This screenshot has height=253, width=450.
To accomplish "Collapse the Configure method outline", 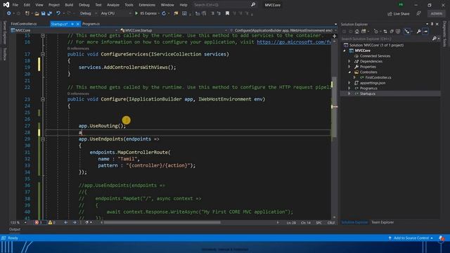I will (x=42, y=99).
